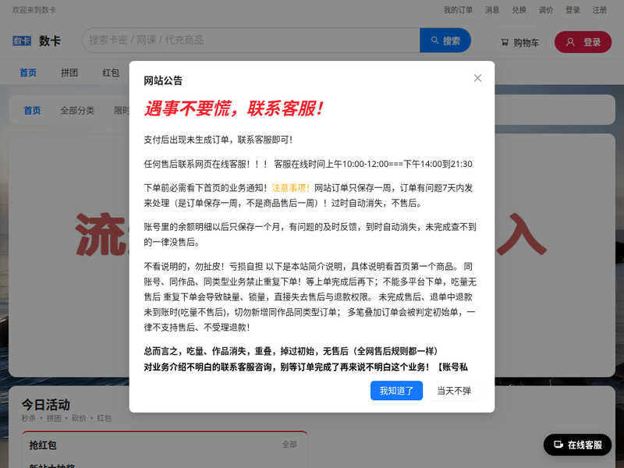624x468 pixels.
Task: Click the 我知道了 button
Action: coord(396,391)
